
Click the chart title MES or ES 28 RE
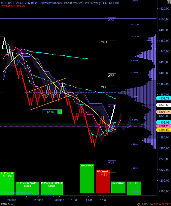[17, 3]
